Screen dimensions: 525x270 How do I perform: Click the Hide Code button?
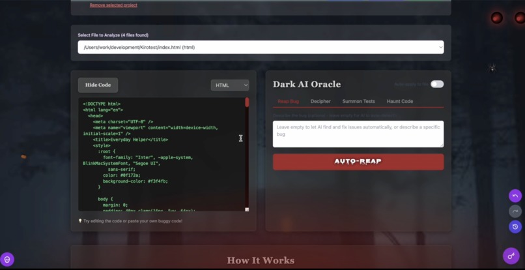[x=98, y=85]
